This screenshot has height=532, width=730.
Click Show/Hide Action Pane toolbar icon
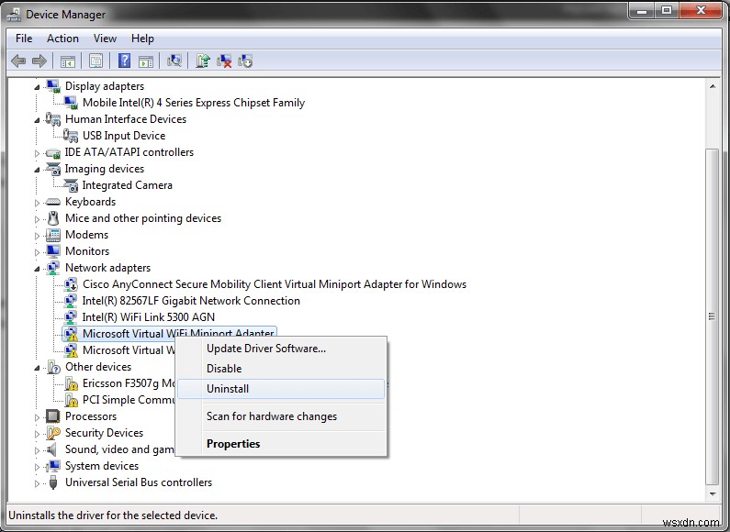point(146,61)
